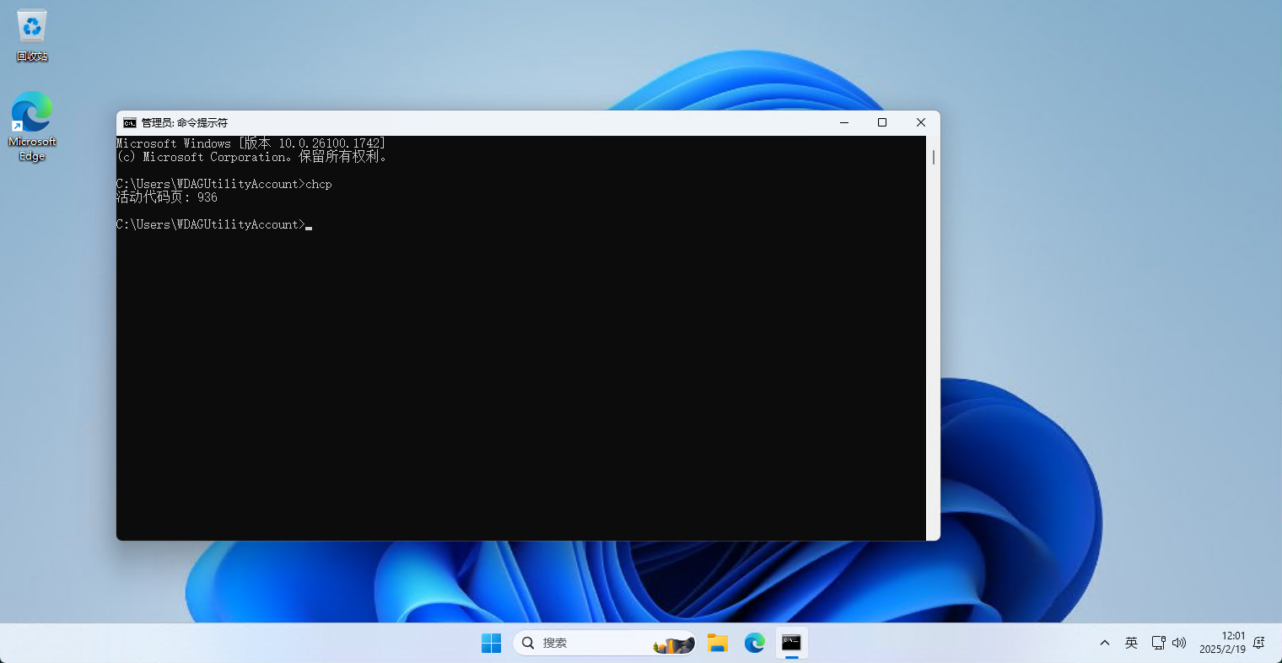The image size is (1282, 663).
Task: Open File Explorer from the taskbar
Action: pos(717,643)
